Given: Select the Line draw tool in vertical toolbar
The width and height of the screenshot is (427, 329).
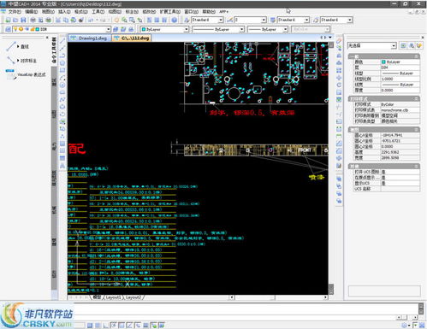Looking at the screenshot, I should point(62,41).
